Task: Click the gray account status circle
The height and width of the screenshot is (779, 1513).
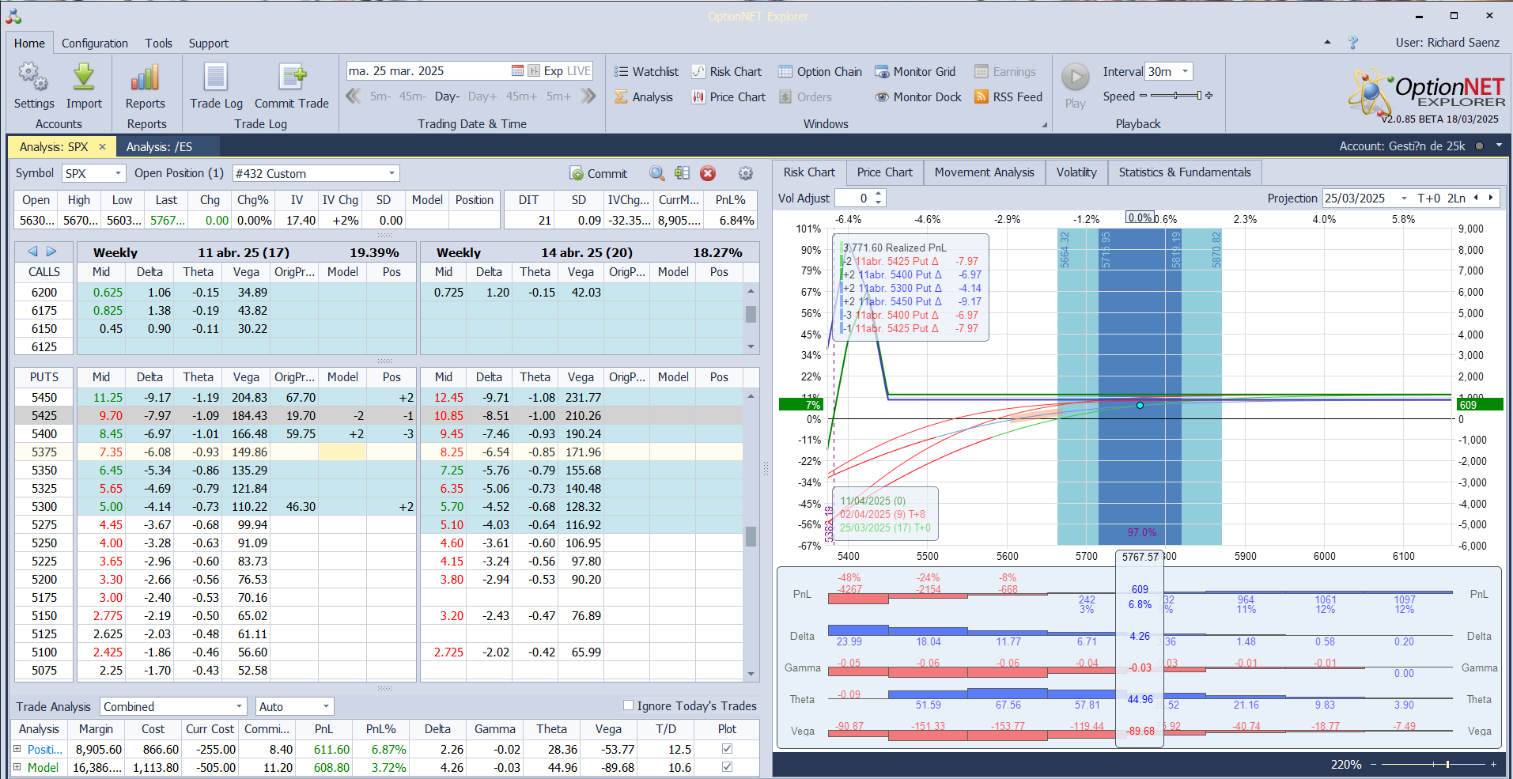Action: (1478, 146)
